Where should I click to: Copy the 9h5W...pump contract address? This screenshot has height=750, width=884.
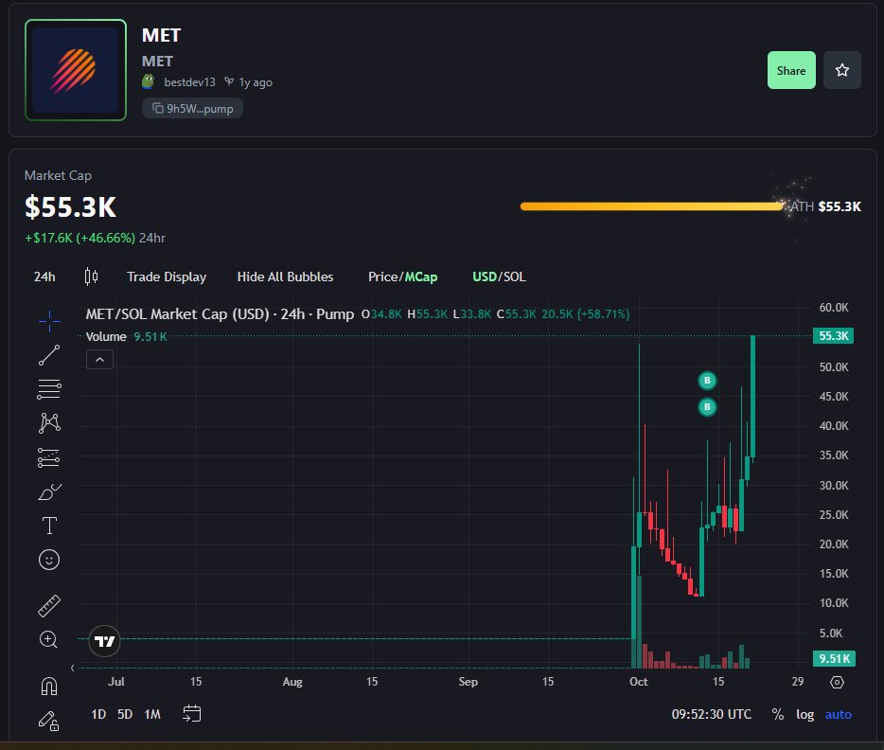193,109
